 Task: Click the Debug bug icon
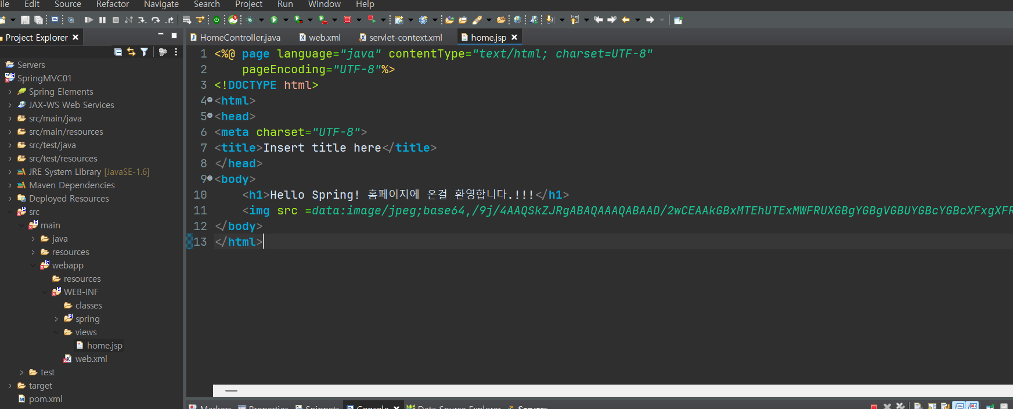click(x=250, y=20)
